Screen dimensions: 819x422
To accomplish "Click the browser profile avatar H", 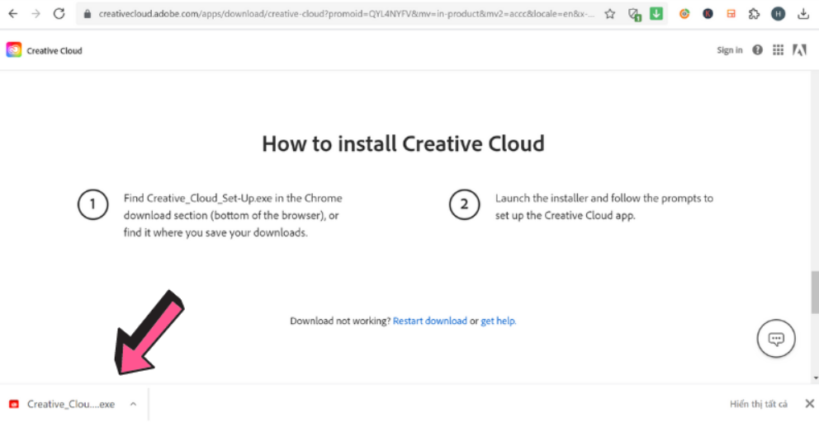I will 778,14.
